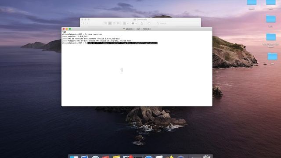Viewport: 281px width, 158px height.
Task: Select the Terminal icon in the Dock
Action: pyautogui.click(x=138, y=157)
